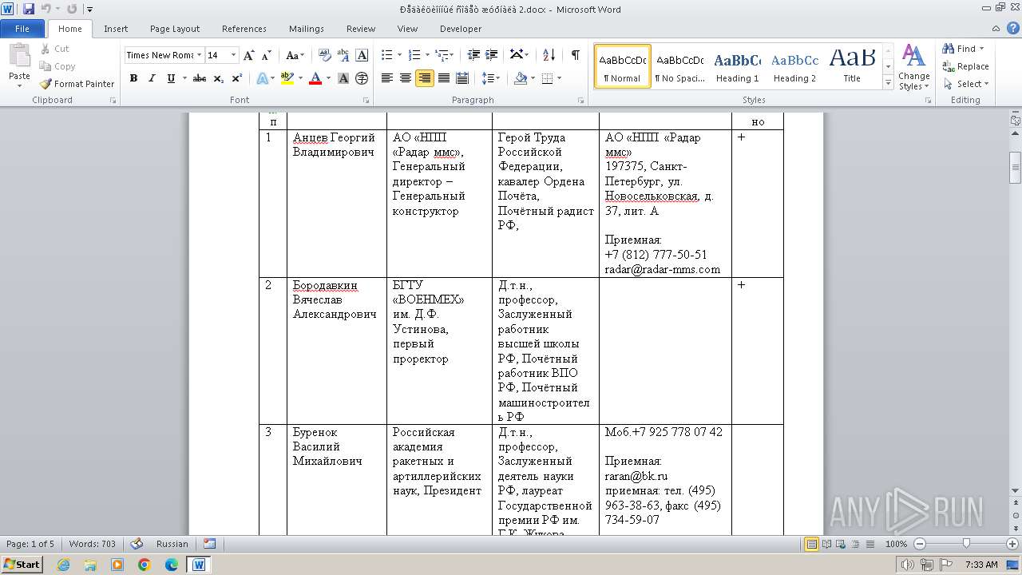The width and height of the screenshot is (1022, 575).
Task: Open Word Help question mark
Action: 1013,29
